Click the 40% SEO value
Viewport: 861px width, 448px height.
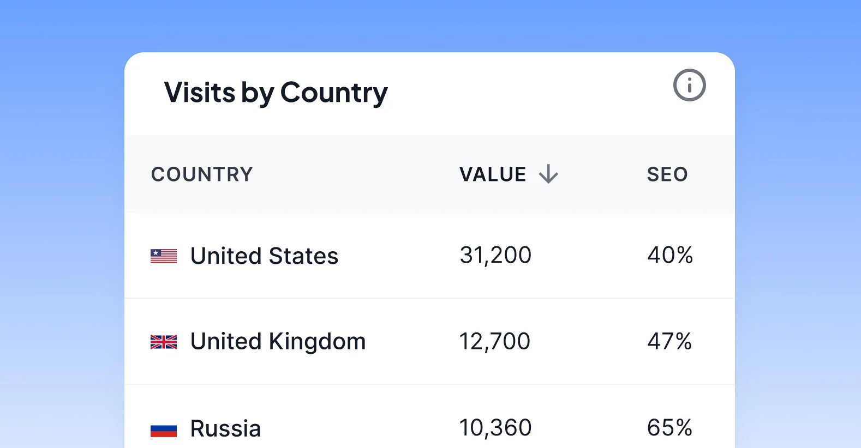(x=670, y=255)
